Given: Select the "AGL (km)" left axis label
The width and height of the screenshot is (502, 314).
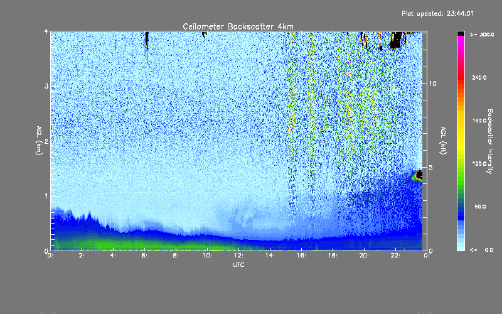Looking at the screenshot, I should 39,141.
